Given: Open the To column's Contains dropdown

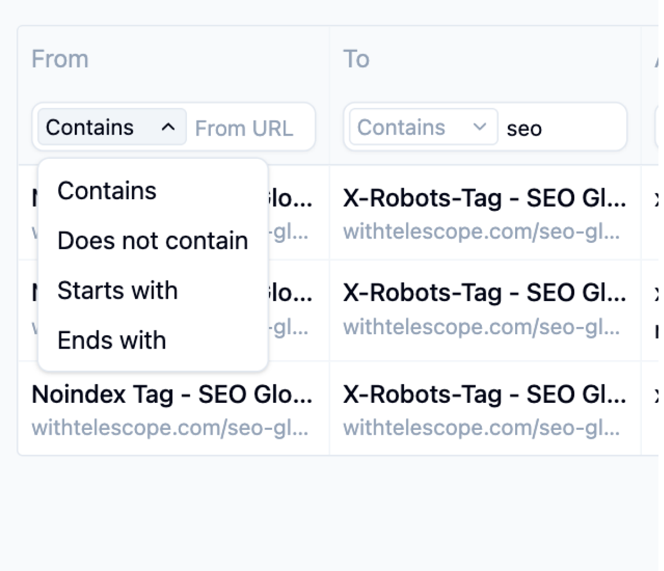Looking at the screenshot, I should coord(423,127).
